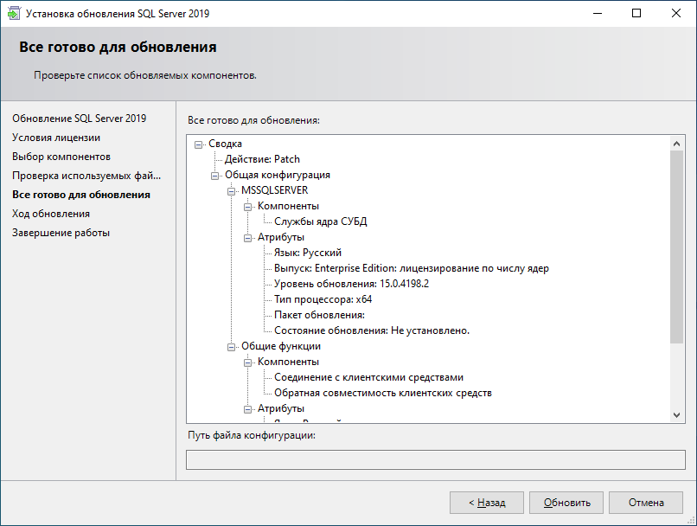The image size is (697, 526).
Task: Click the summary tree scroll up arrow
Action: tap(676, 143)
